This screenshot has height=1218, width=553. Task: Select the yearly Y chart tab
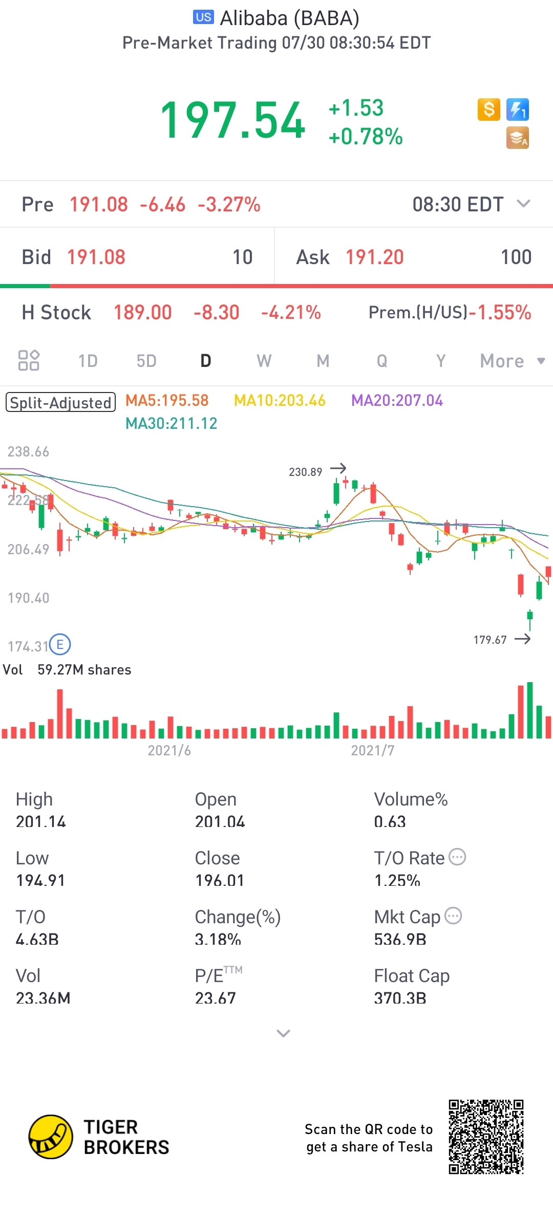pos(441,361)
